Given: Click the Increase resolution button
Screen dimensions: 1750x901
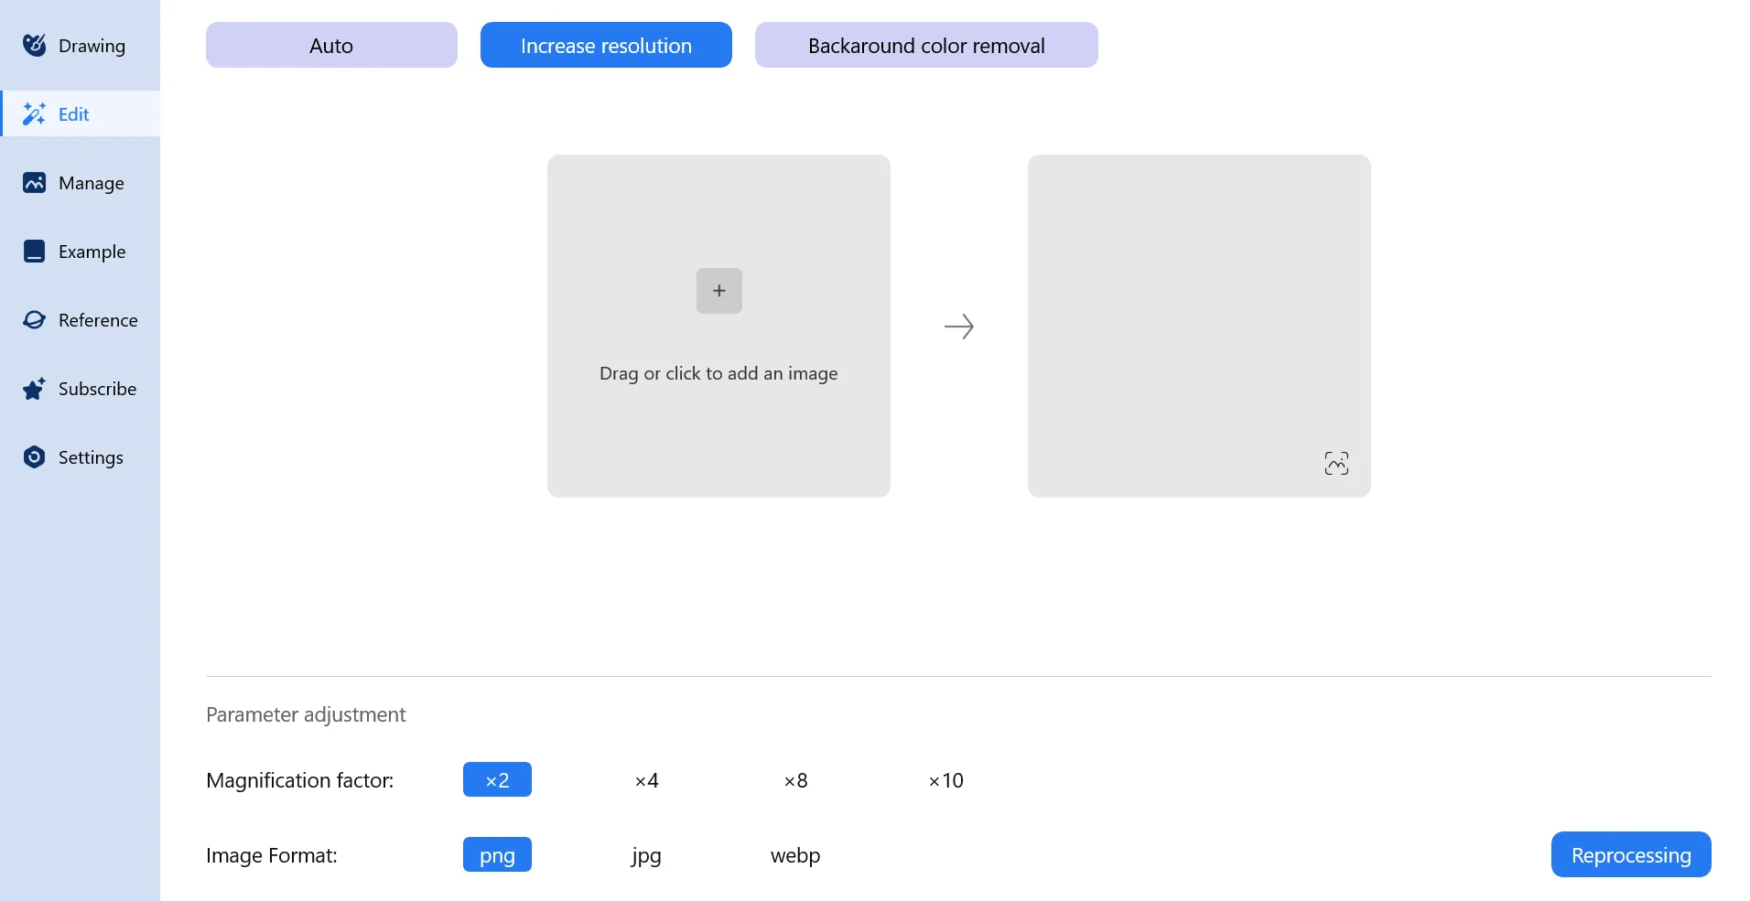Looking at the screenshot, I should [606, 45].
